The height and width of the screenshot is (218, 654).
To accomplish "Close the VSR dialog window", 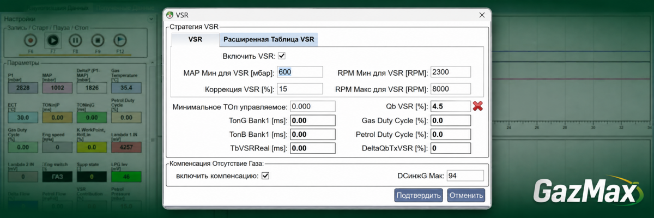I will (481, 15).
